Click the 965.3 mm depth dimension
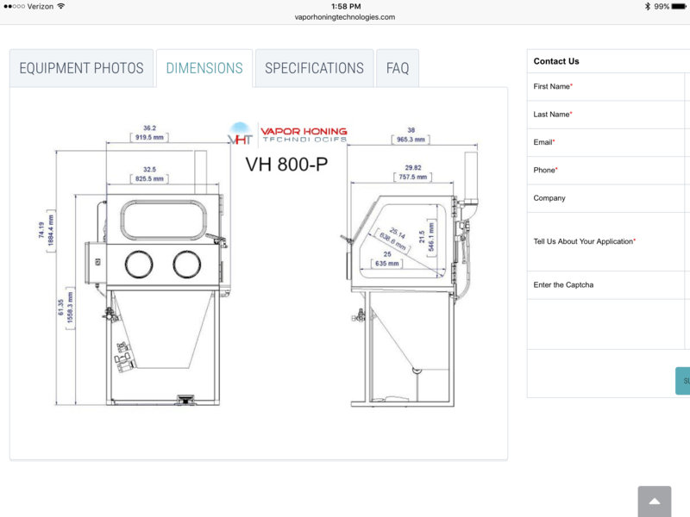This screenshot has height=517, width=690. click(x=411, y=140)
